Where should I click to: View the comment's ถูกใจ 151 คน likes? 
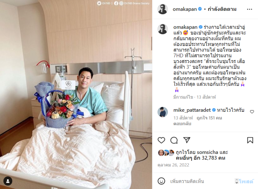tap(209, 118)
